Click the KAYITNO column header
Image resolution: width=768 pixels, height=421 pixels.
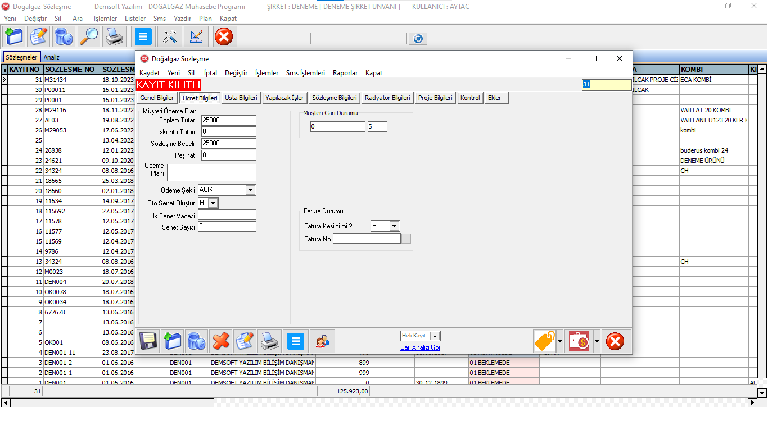(24, 69)
